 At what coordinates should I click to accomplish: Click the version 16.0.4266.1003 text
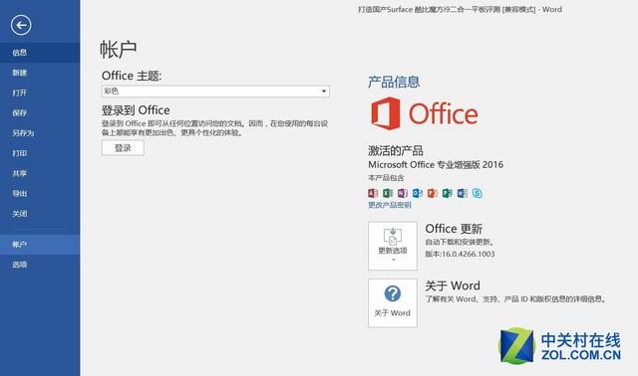click(x=460, y=255)
